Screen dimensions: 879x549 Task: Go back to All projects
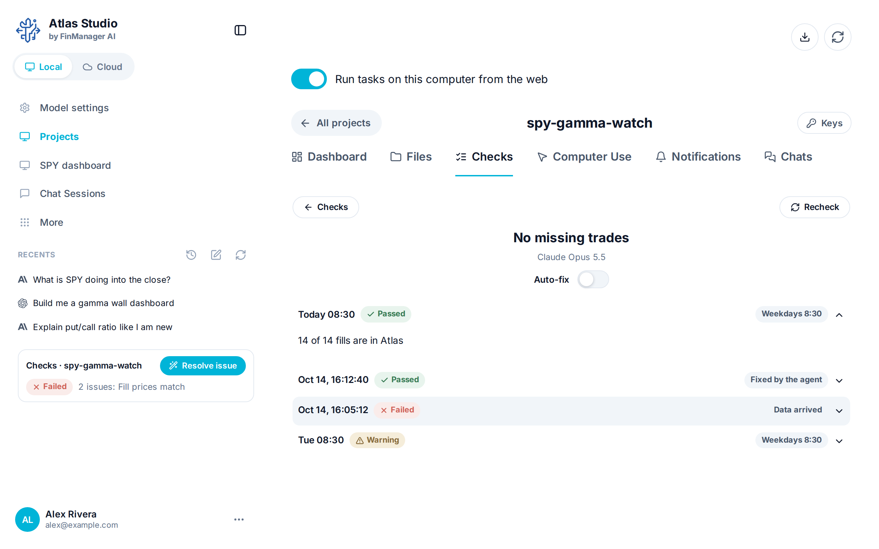coord(336,123)
